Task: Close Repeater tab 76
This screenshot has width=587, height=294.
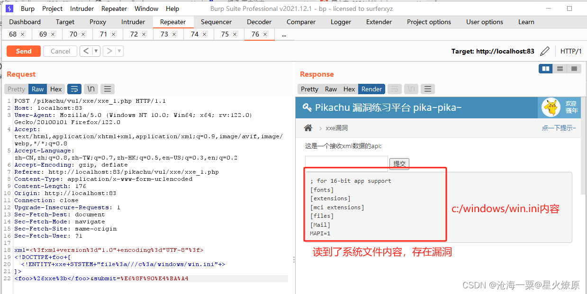Action: tap(265, 34)
